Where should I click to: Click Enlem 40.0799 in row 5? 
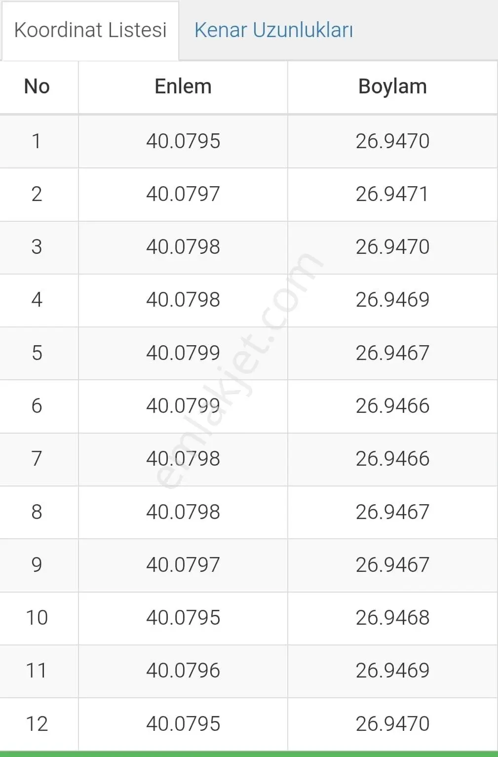pos(183,353)
